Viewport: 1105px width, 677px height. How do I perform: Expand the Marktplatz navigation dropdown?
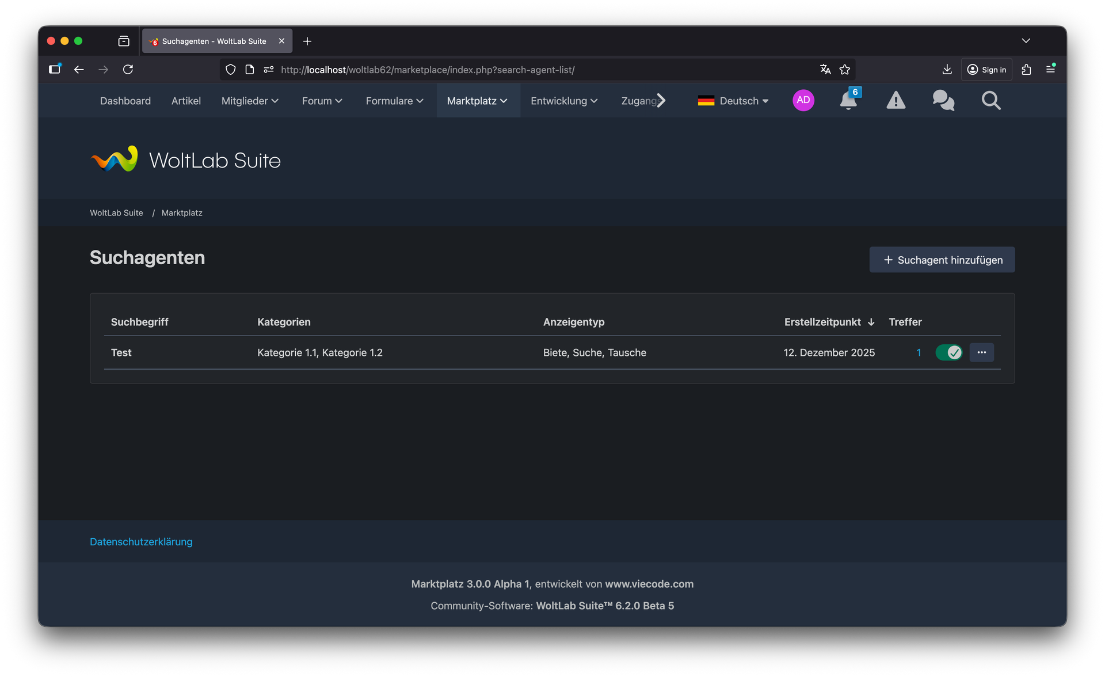478,101
